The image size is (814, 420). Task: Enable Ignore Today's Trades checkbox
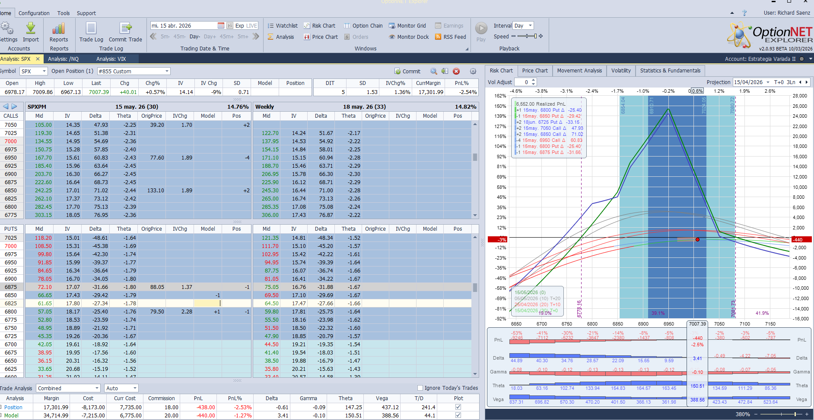[420, 388]
